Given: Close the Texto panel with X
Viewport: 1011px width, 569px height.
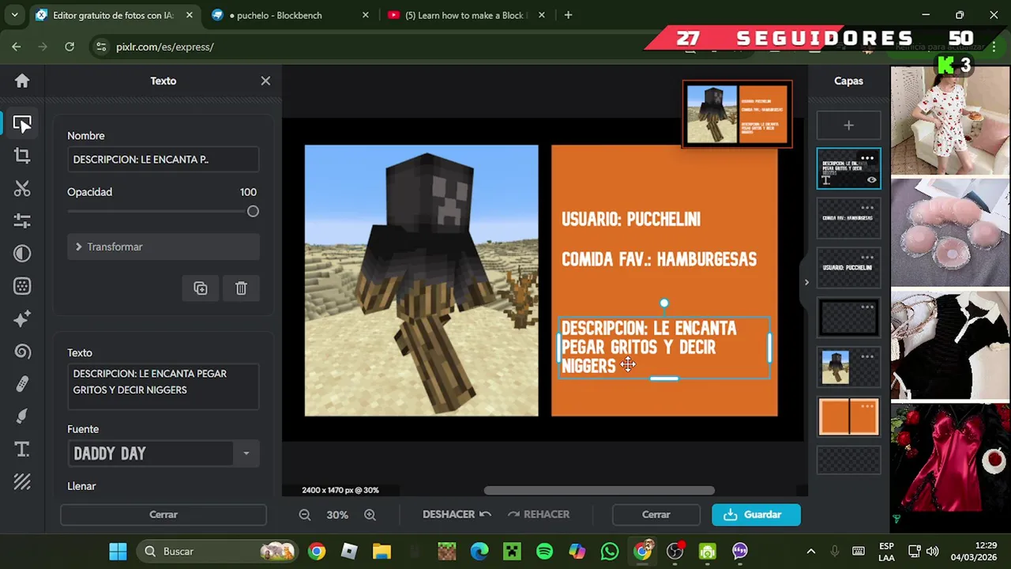Looking at the screenshot, I should point(265,81).
